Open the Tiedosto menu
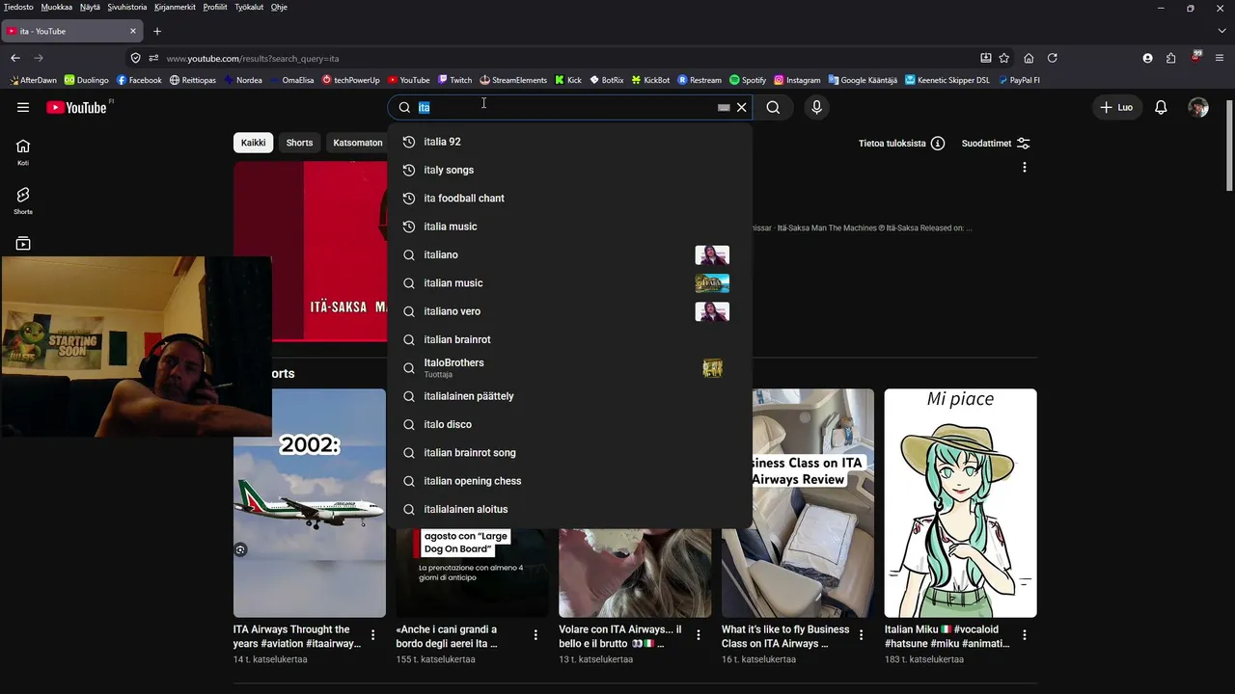1235x694 pixels. 18,7
